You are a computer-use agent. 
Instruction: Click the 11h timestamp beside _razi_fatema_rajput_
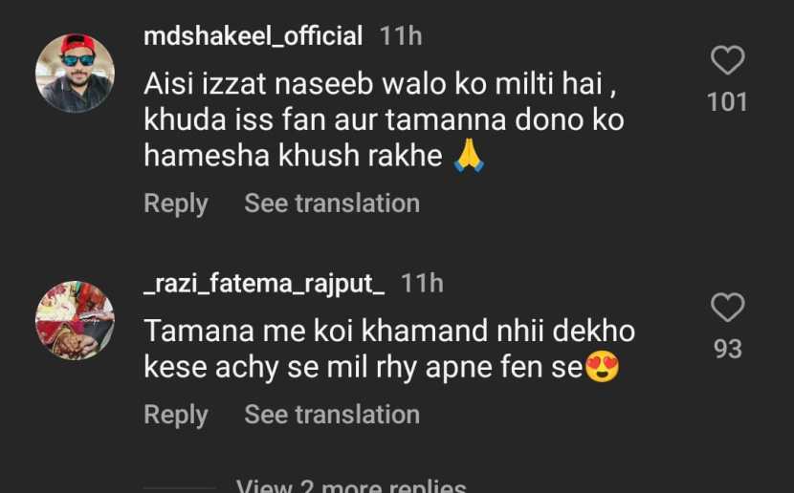(x=422, y=284)
